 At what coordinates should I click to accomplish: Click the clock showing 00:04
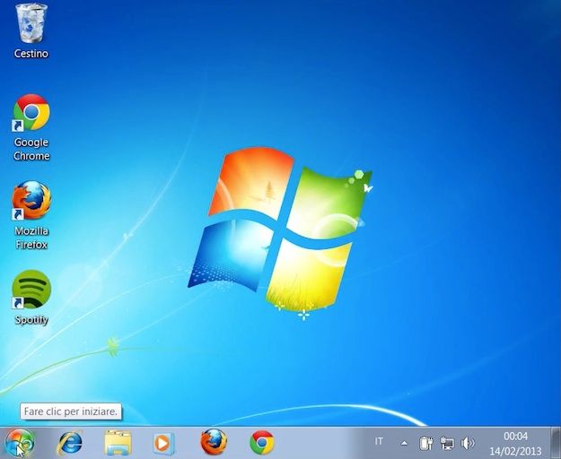(515, 436)
